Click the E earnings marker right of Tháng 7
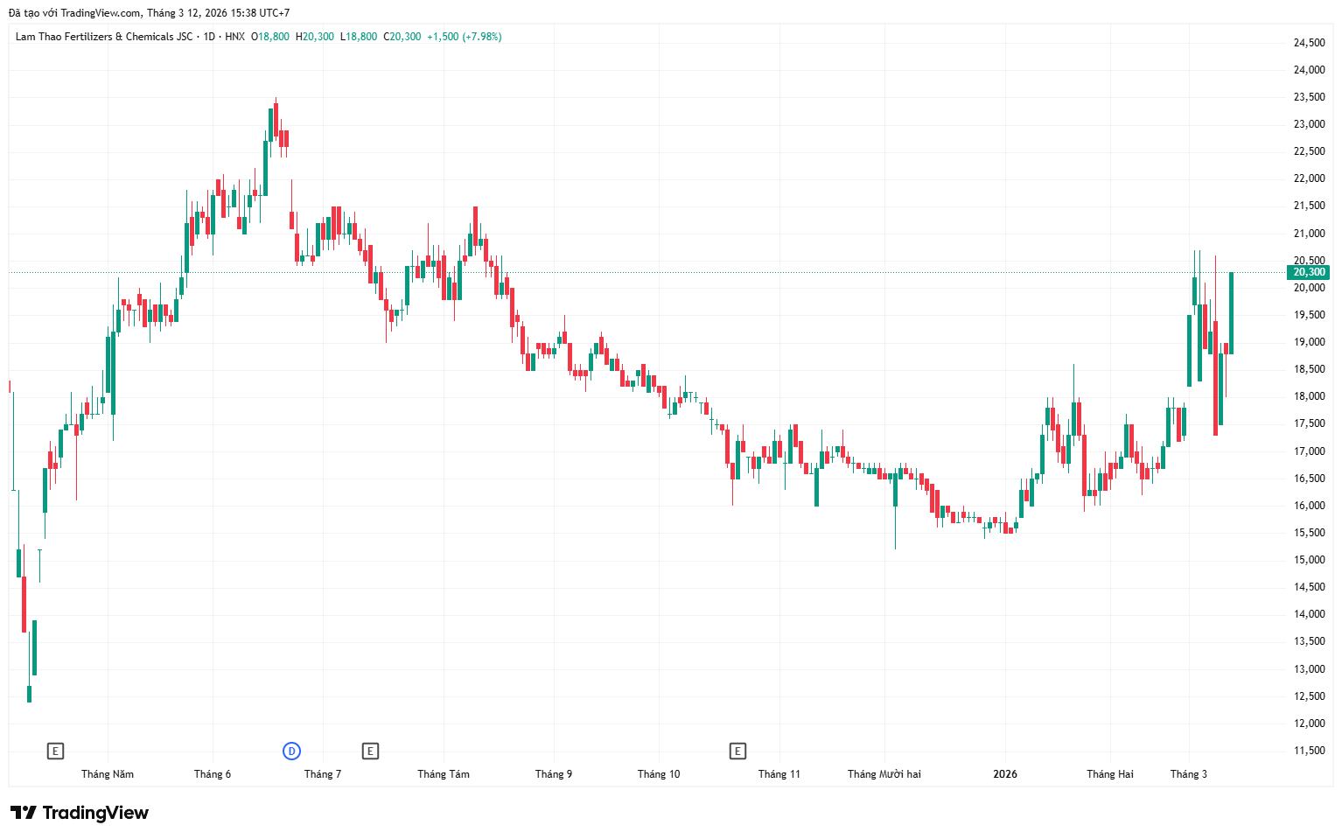Image resolution: width=1342 pixels, height=839 pixels. [x=370, y=751]
